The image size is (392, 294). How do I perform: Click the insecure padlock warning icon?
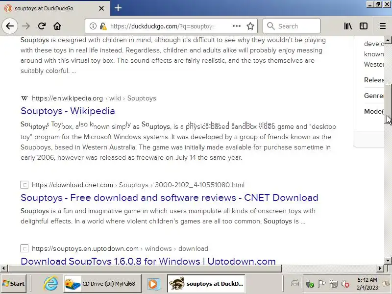[x=103, y=26]
